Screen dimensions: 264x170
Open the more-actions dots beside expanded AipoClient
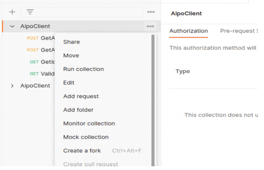(150, 26)
